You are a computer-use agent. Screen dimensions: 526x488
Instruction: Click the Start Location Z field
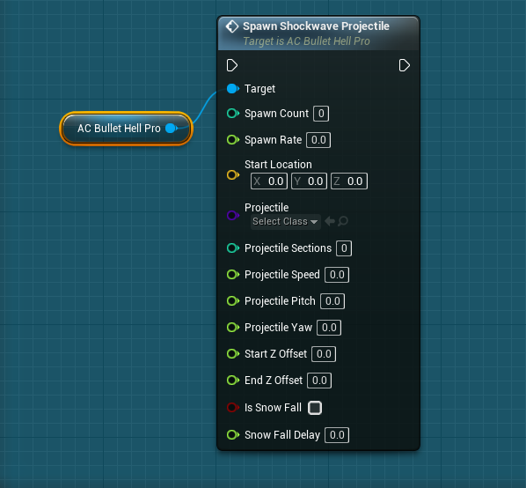(349, 181)
